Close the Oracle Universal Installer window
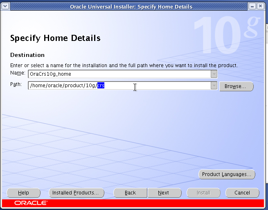The image size is (268, 210). pos(260,7)
